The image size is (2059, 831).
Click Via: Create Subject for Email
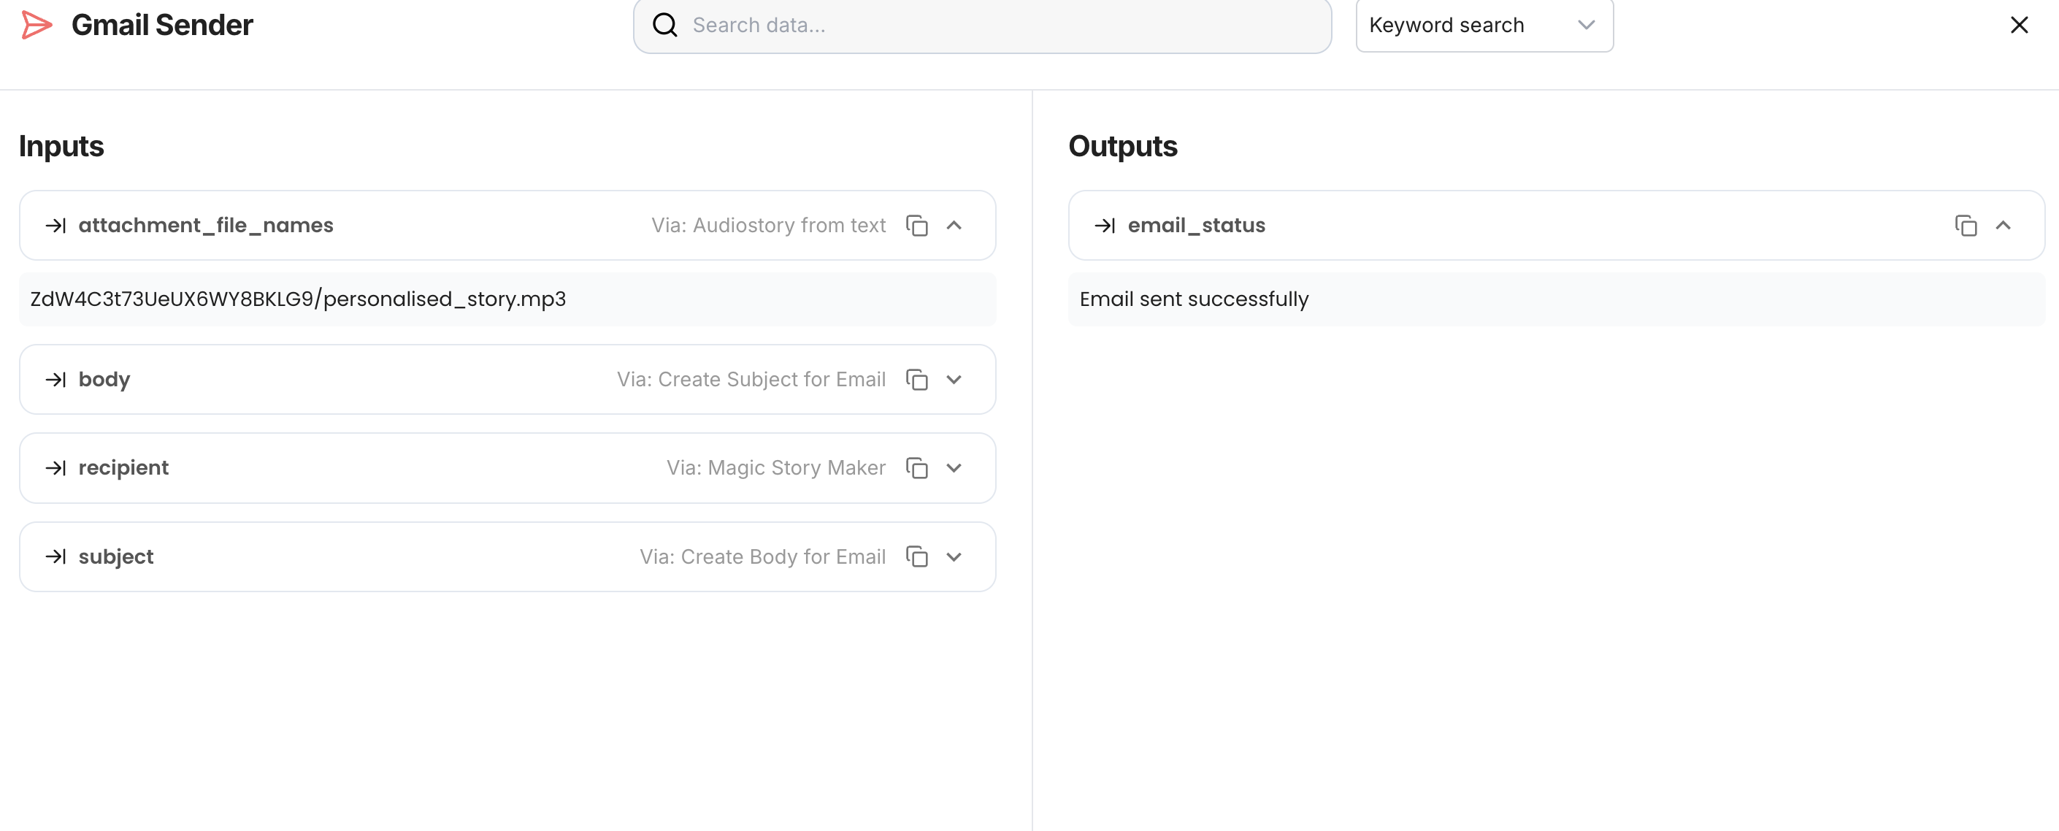pos(751,380)
